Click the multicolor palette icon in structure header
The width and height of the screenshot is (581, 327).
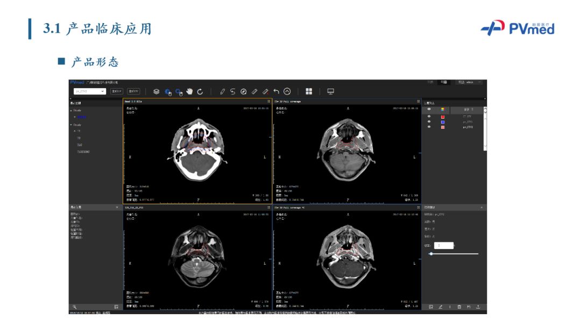coord(442,110)
